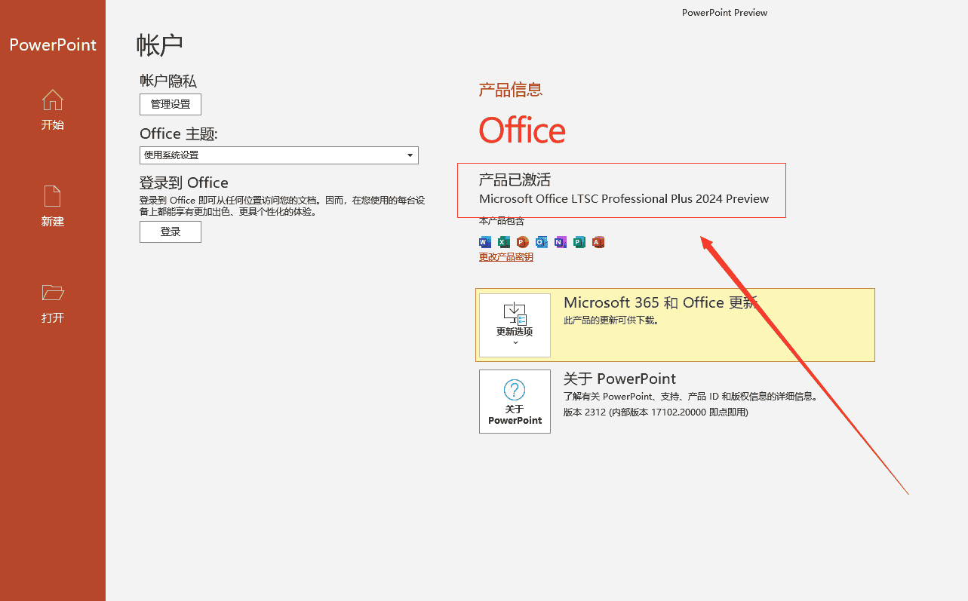968x601 pixels.
Task: Click the 管理设置 button
Action: [x=170, y=104]
